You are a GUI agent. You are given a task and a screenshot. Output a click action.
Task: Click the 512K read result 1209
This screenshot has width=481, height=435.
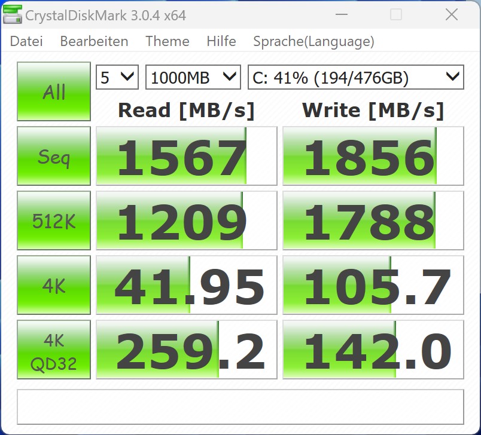click(187, 220)
